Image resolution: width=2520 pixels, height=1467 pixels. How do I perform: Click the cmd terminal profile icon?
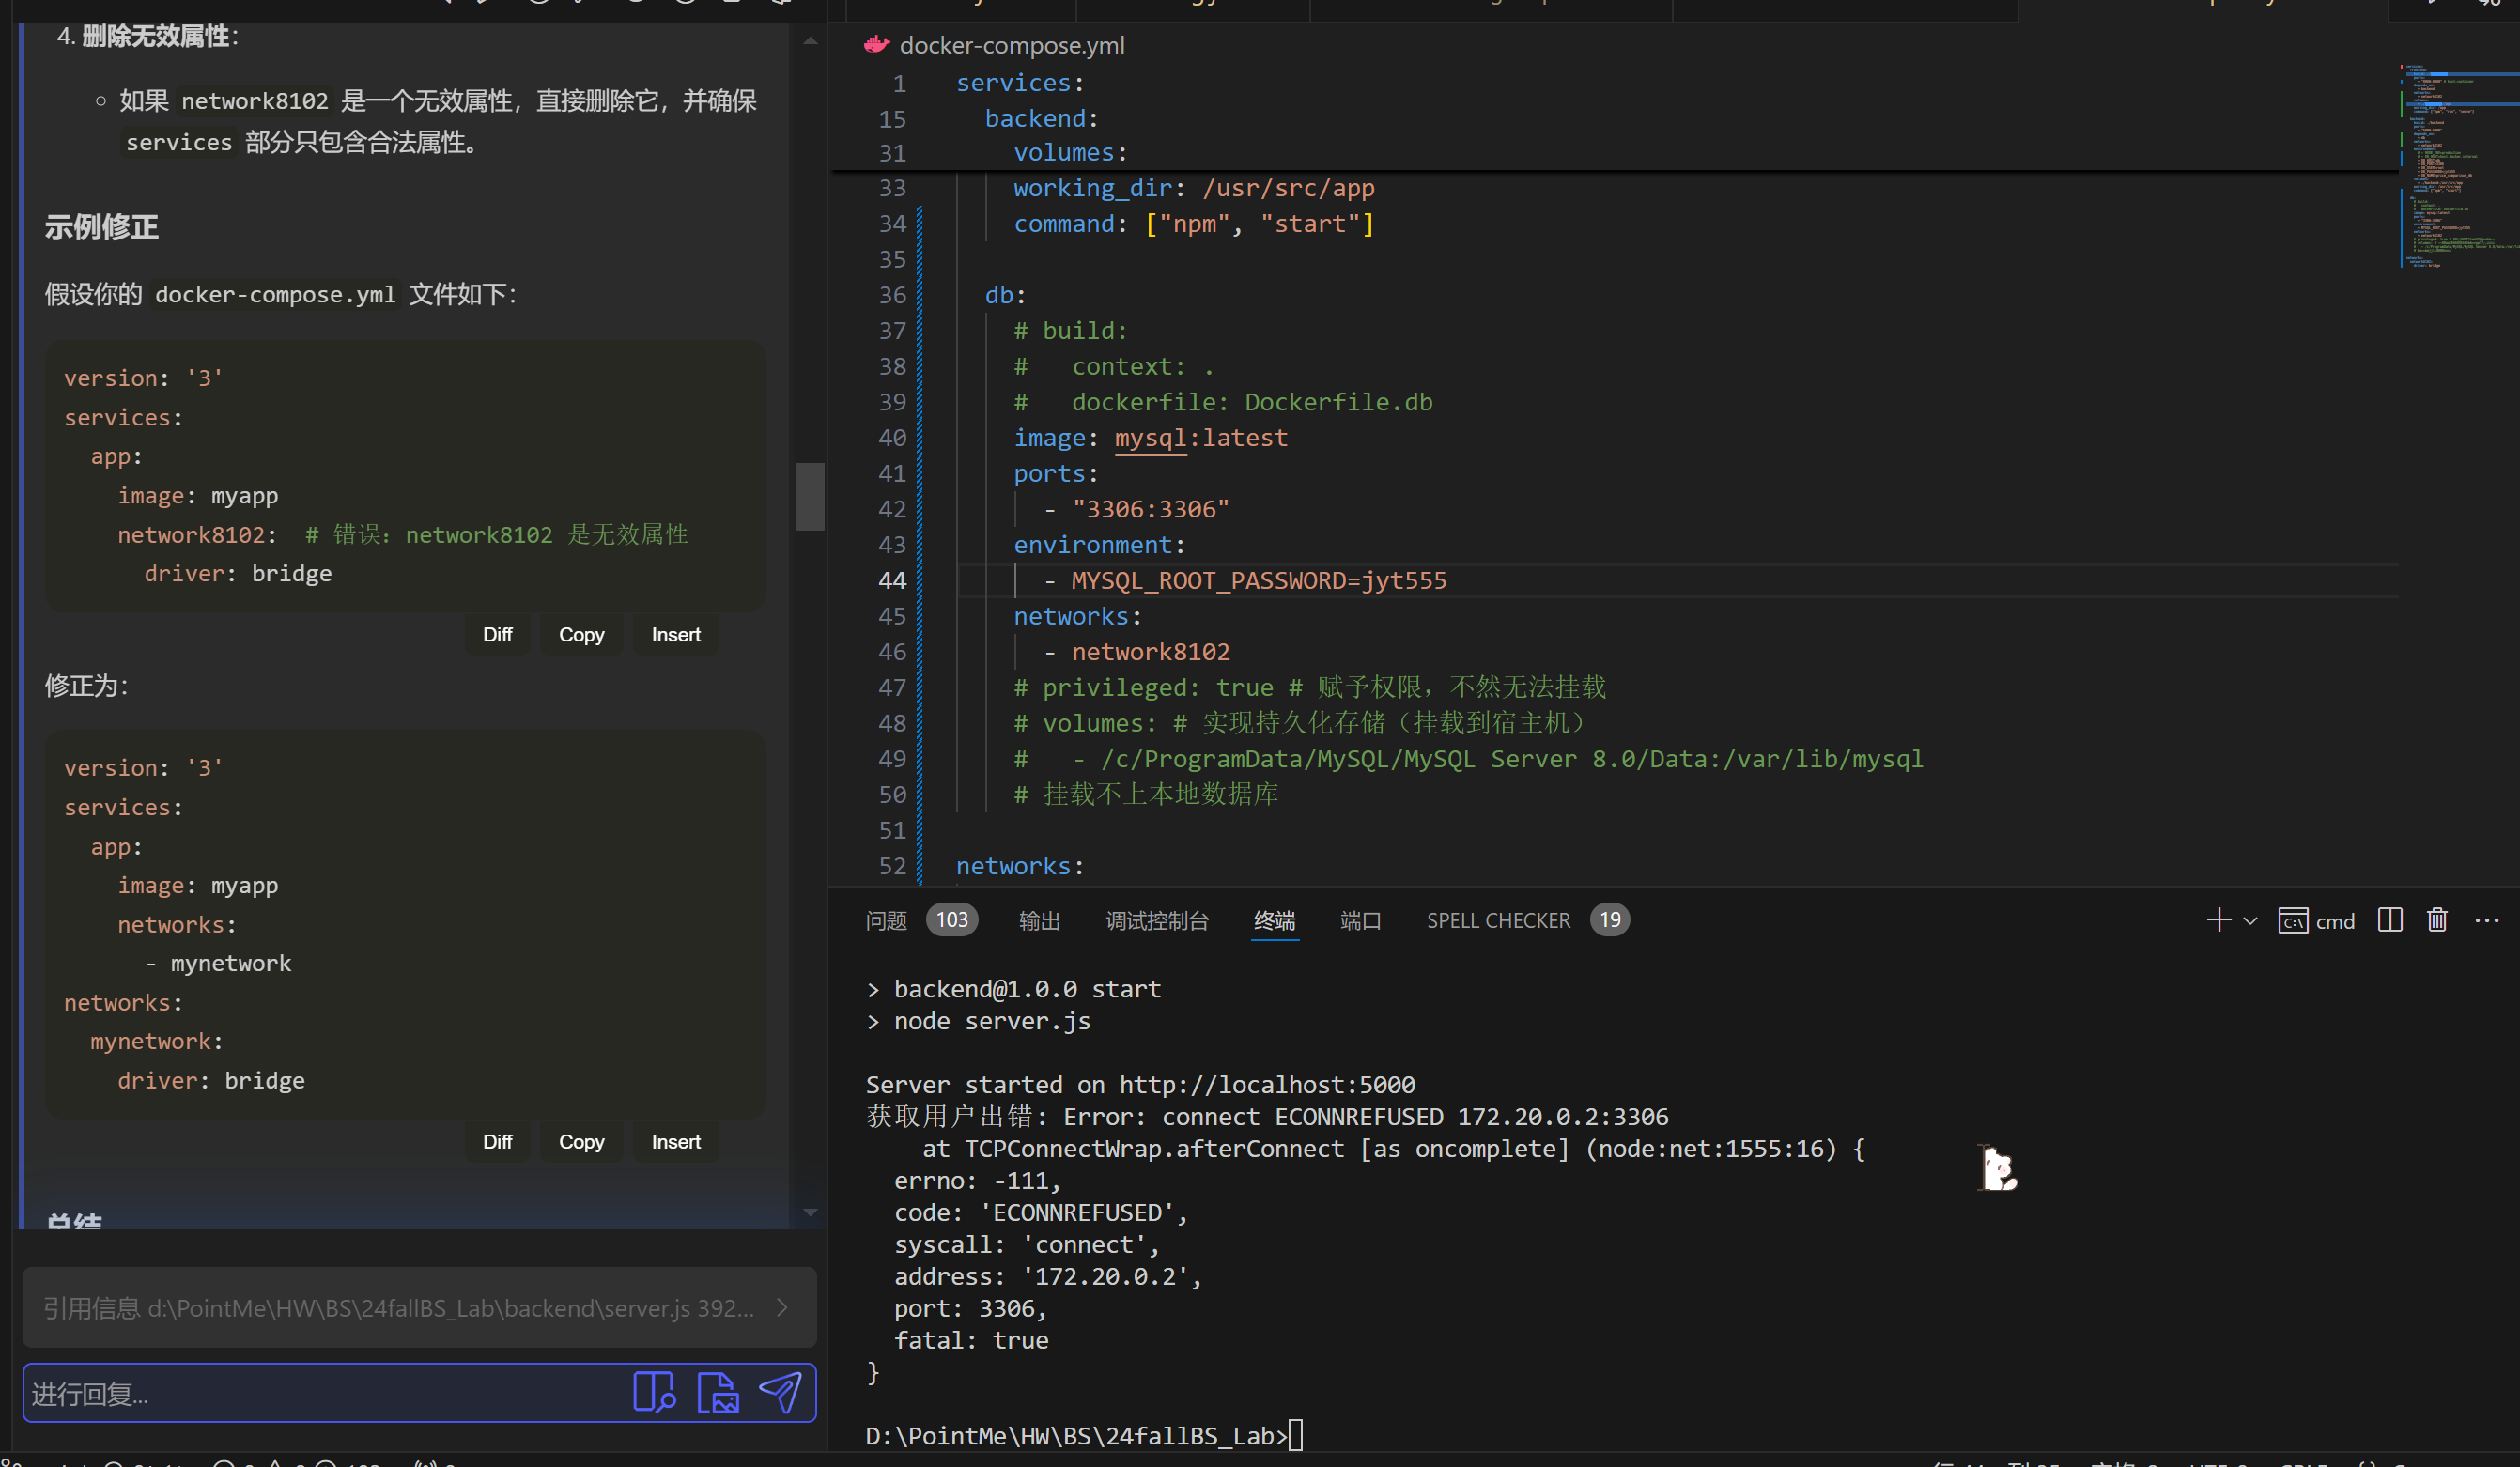(x=2292, y=920)
